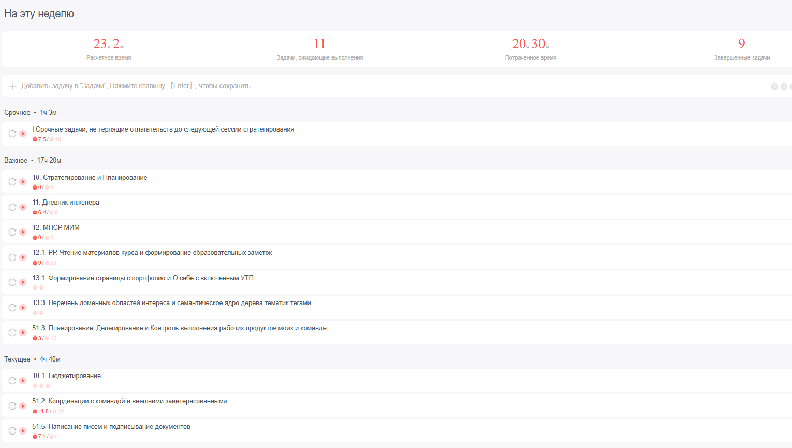The image size is (792, 448).
Task: Complete the '13.3. Перечень доменных областей' task
Action: click(12, 308)
